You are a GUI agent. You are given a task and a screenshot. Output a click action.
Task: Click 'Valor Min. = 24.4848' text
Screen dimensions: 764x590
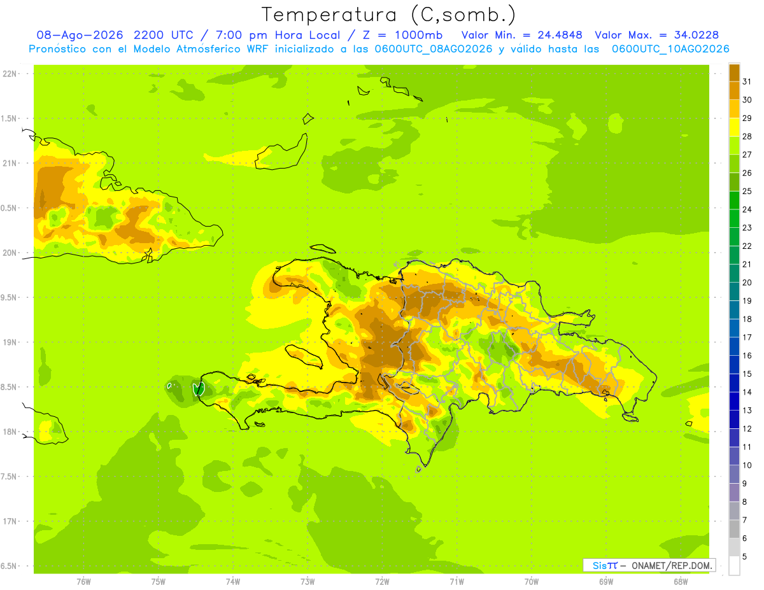(522, 35)
